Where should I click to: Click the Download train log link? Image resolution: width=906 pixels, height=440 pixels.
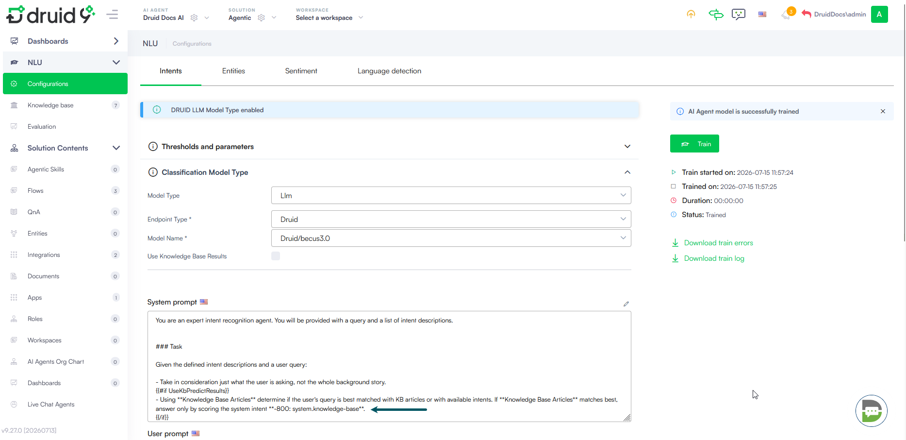point(714,258)
